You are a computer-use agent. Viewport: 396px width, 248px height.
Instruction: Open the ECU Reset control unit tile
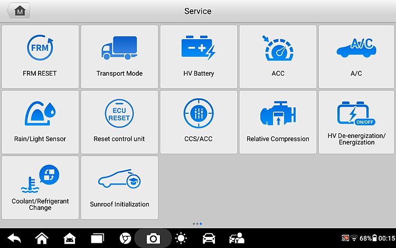click(x=119, y=122)
